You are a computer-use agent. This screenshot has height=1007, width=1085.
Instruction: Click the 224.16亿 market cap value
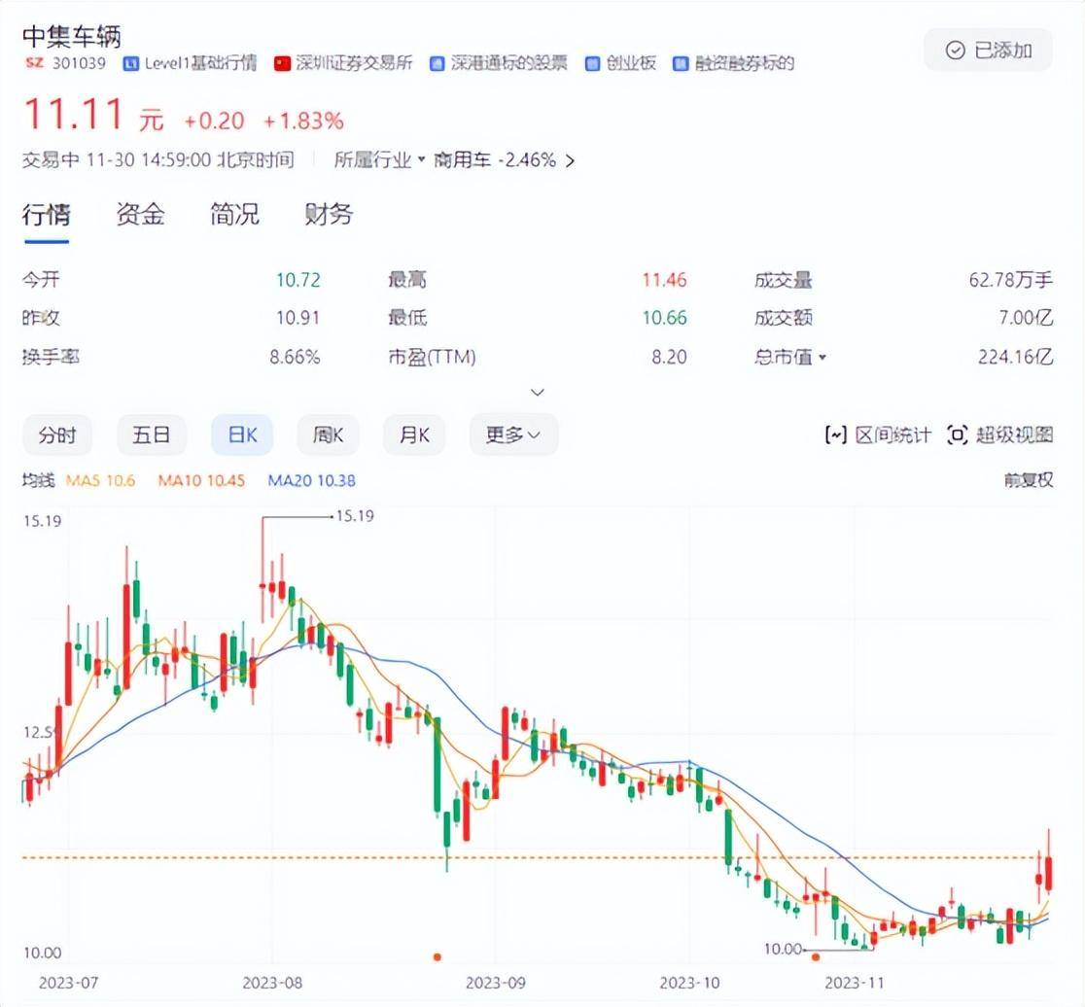(x=1016, y=357)
